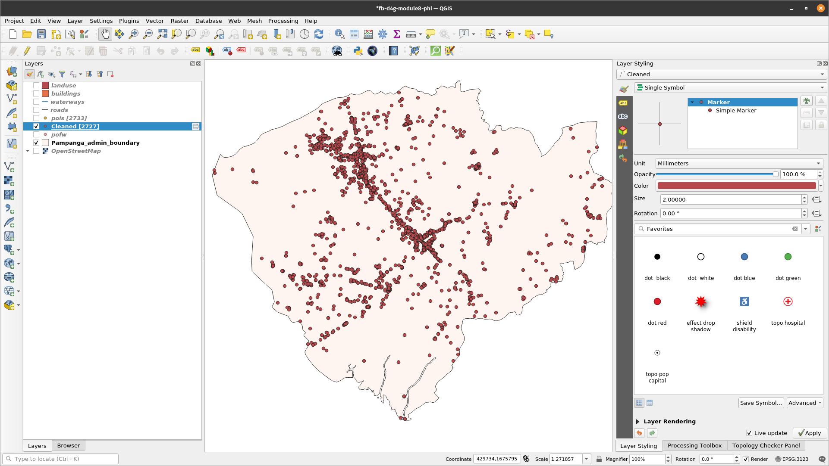Expand the Layer Rendering section

(638, 422)
